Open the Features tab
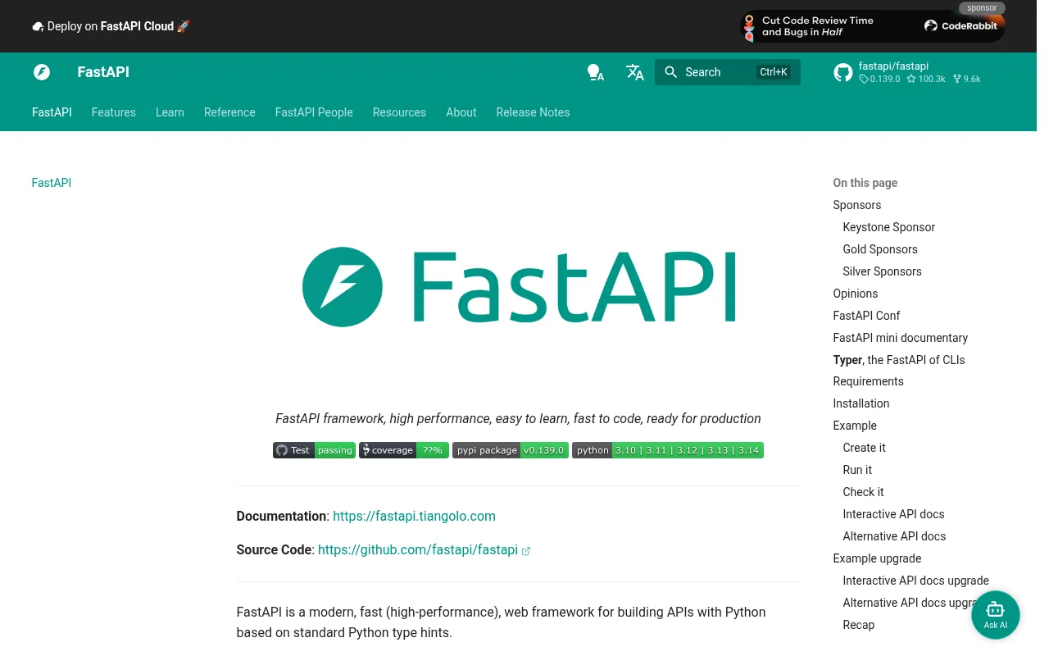Image resolution: width=1049 pixels, height=656 pixels. click(114, 112)
